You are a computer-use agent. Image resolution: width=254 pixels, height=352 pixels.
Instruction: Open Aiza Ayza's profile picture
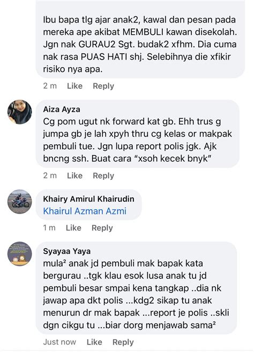pyautogui.click(x=19, y=112)
